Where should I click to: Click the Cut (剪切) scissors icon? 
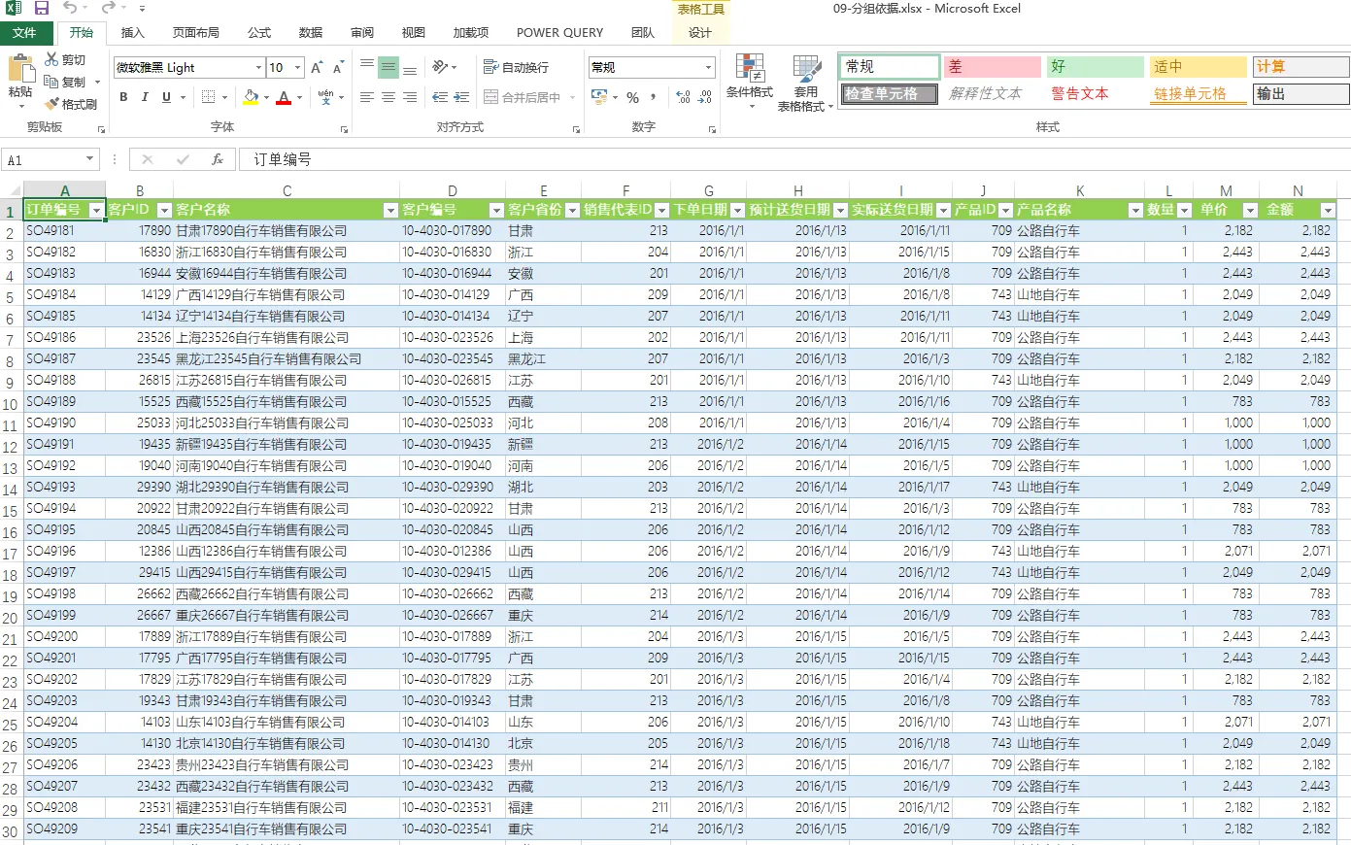click(51, 60)
